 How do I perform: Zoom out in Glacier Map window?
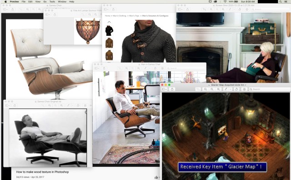point(206,89)
